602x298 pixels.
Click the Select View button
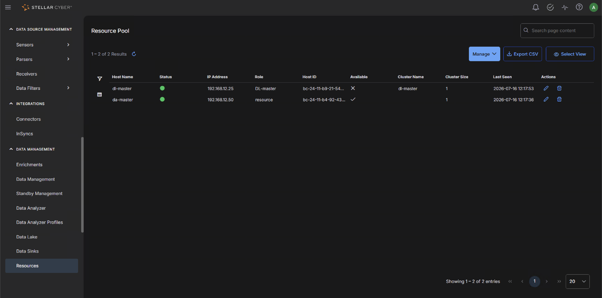[x=570, y=54]
